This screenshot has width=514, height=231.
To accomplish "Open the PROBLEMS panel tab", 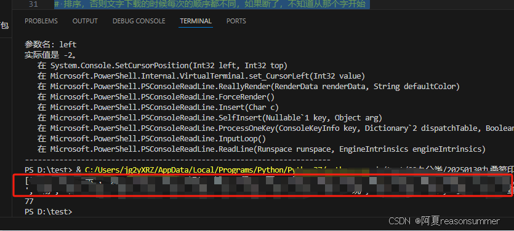I will pyautogui.click(x=41, y=21).
